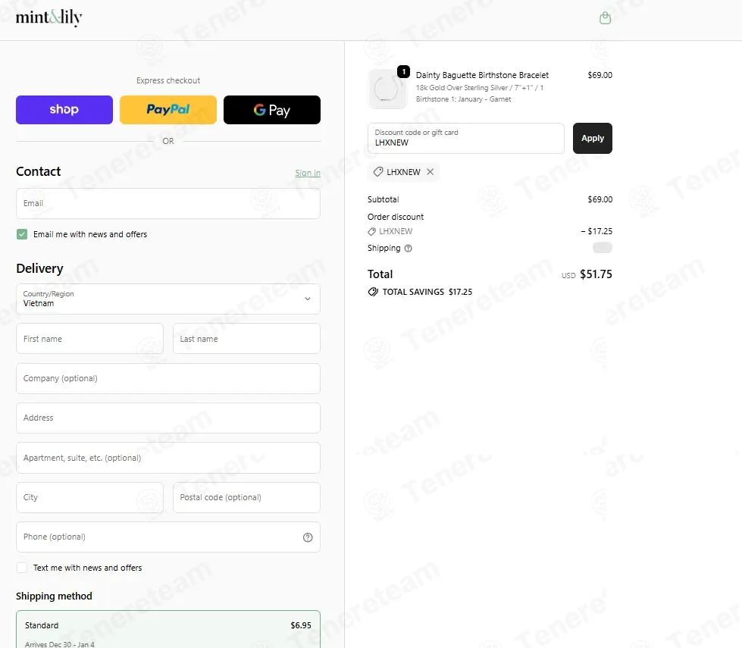Click the shipping info question mark icon
This screenshot has height=648, width=742.
pyautogui.click(x=409, y=249)
